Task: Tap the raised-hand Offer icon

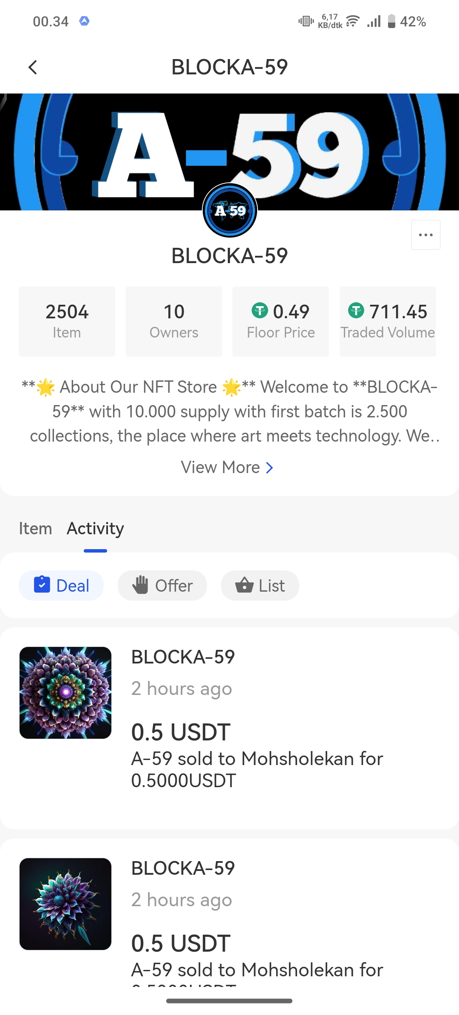Action: click(x=140, y=585)
